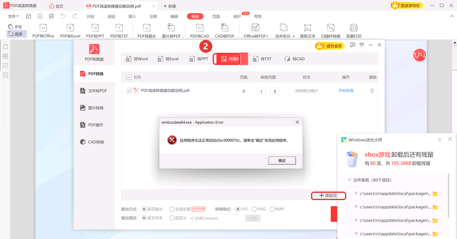Select the 生成长图 radio button
Image resolution: width=457 pixels, height=239 pixels.
pos(172,209)
